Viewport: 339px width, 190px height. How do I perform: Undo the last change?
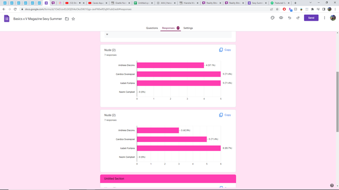pos(290,18)
